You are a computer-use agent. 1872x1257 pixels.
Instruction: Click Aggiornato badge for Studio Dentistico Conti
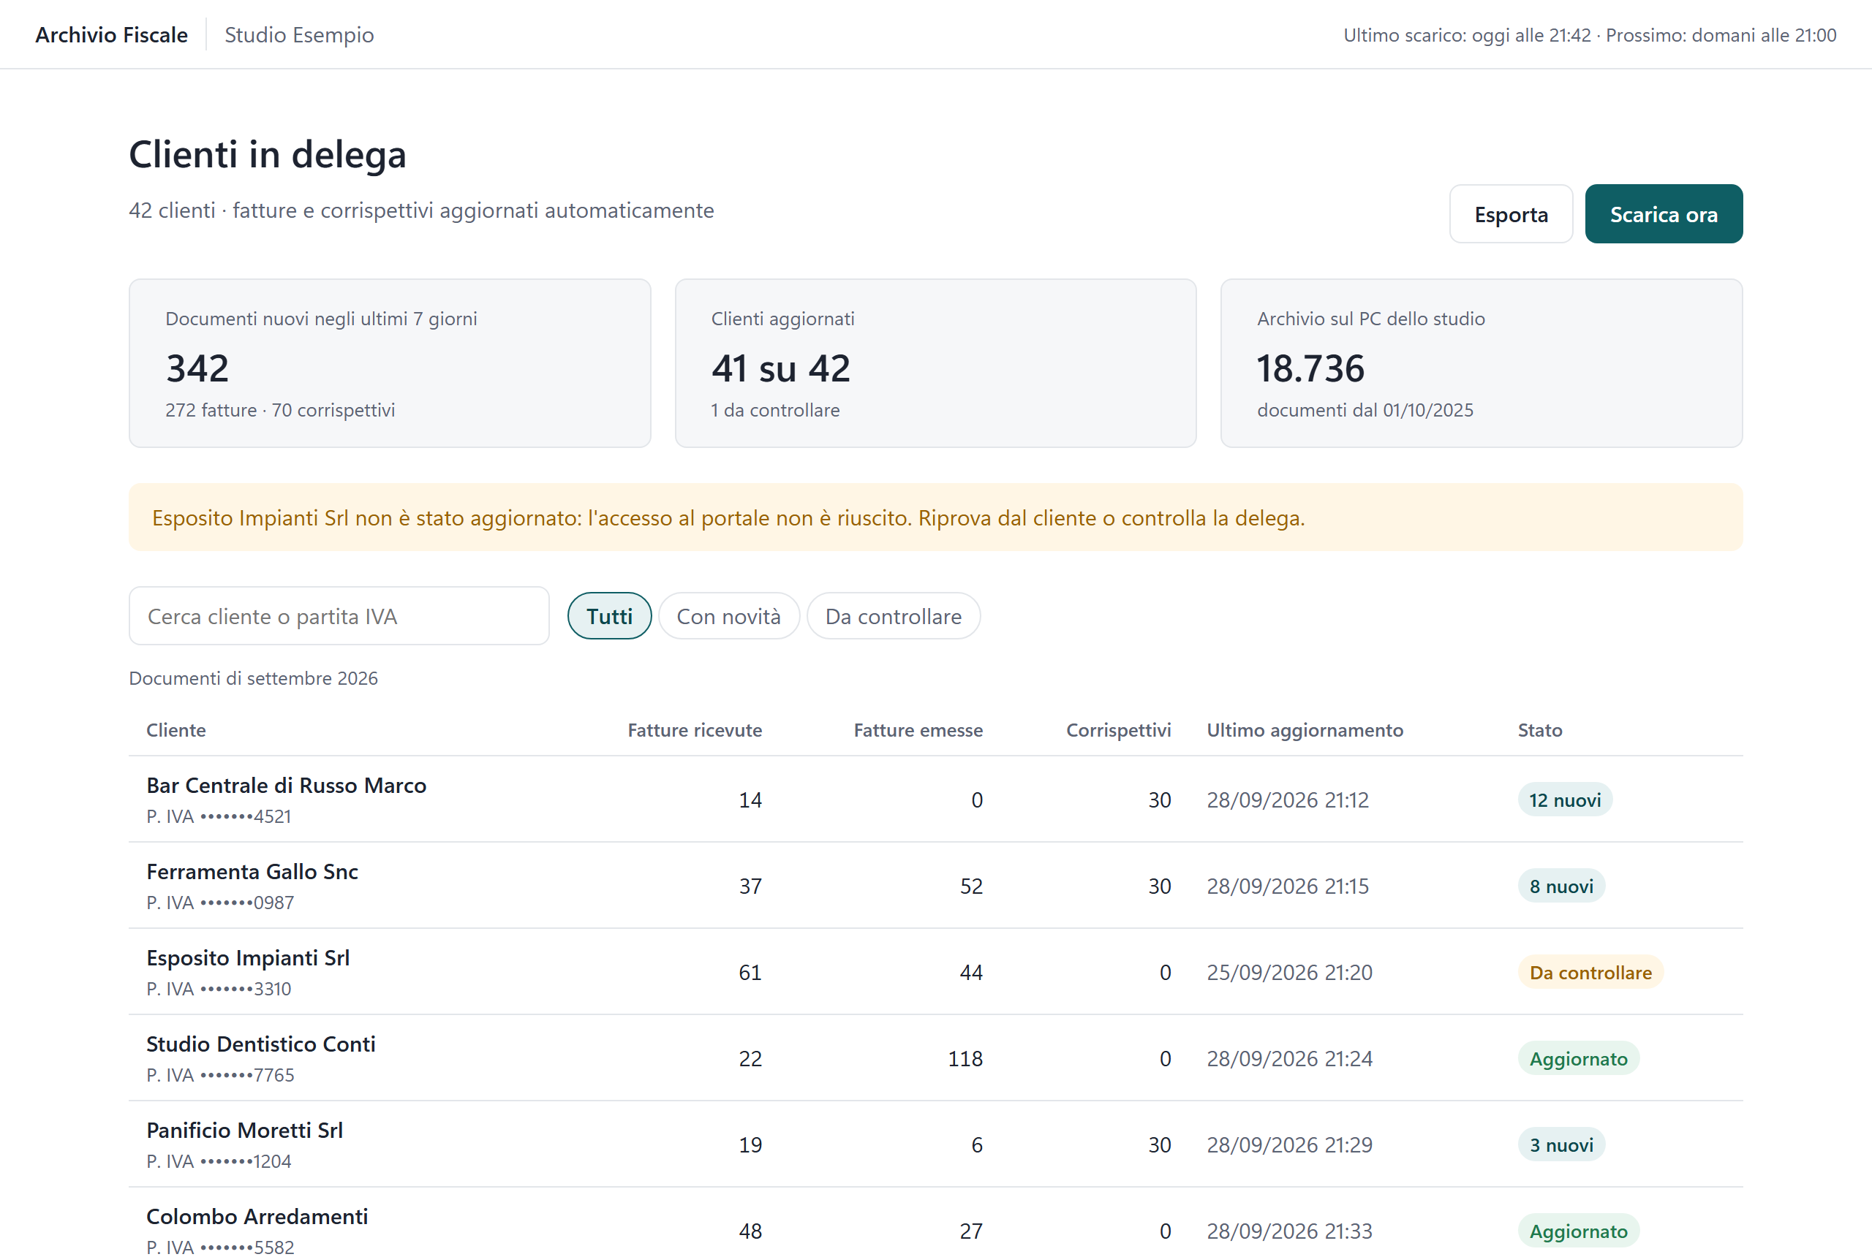[1577, 1058]
